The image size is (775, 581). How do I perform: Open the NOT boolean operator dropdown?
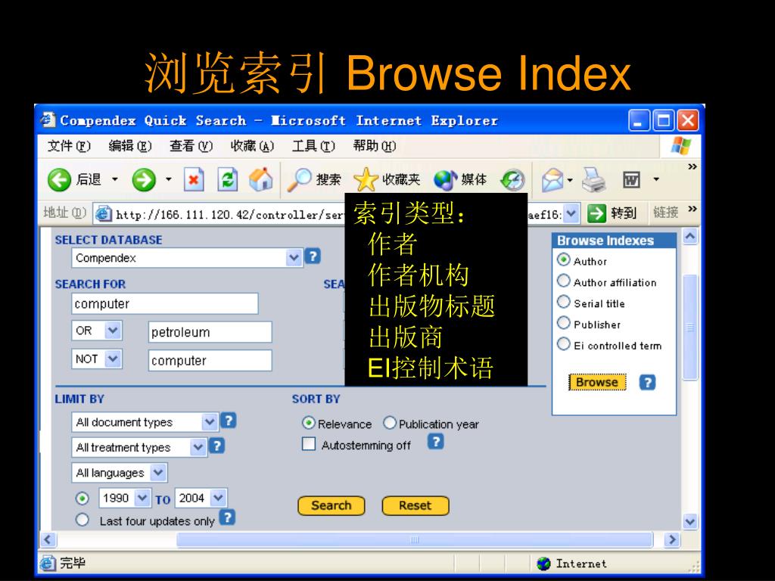113,359
